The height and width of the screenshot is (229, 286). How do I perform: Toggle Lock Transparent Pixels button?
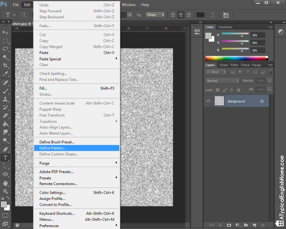click(217, 90)
